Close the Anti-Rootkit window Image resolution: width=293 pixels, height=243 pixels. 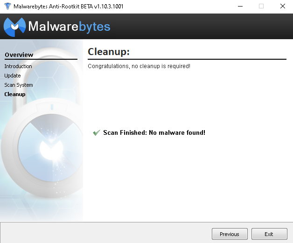[x=283, y=7]
